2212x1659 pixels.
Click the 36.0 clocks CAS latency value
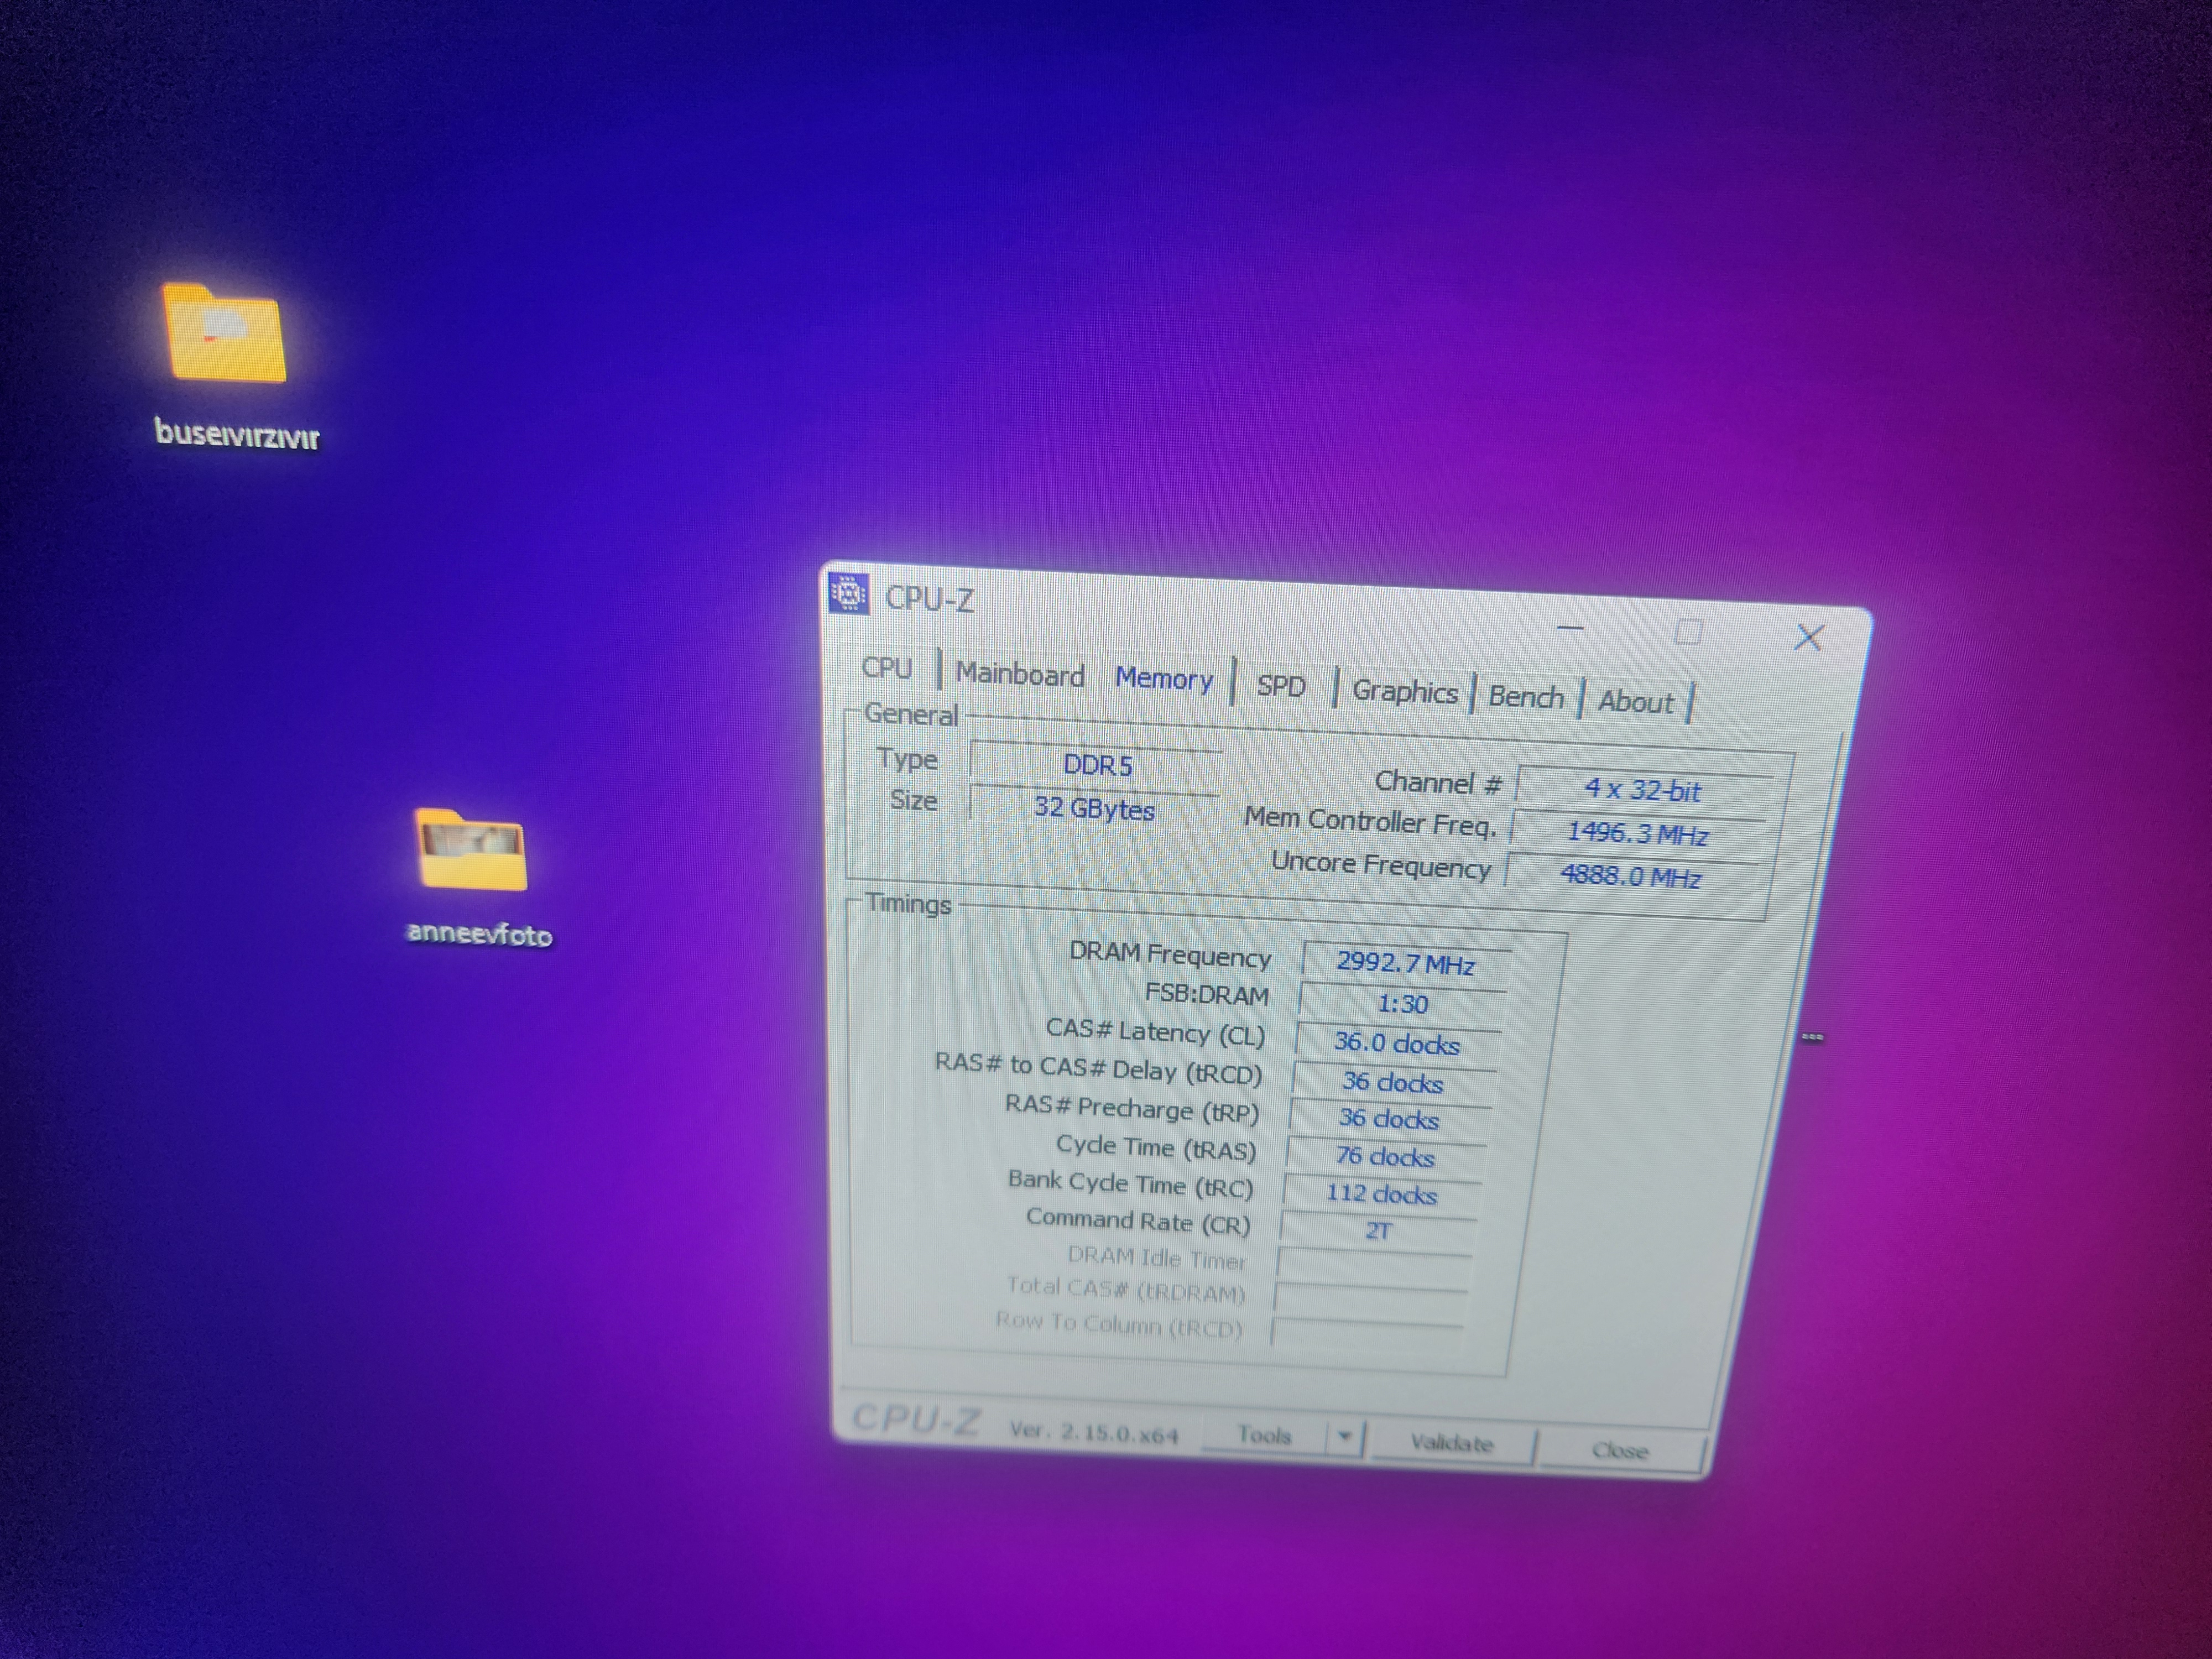(x=1397, y=1043)
